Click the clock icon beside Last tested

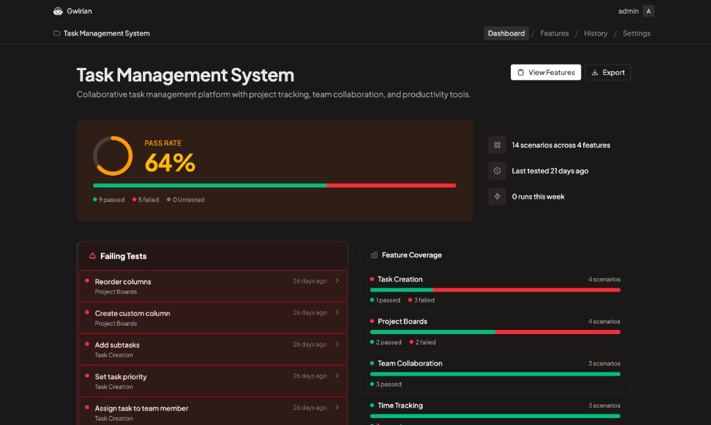click(496, 171)
